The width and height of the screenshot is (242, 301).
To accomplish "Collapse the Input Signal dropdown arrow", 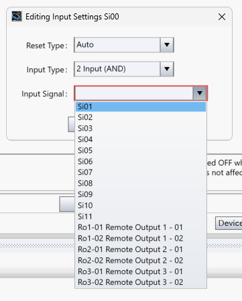I will click(x=200, y=93).
